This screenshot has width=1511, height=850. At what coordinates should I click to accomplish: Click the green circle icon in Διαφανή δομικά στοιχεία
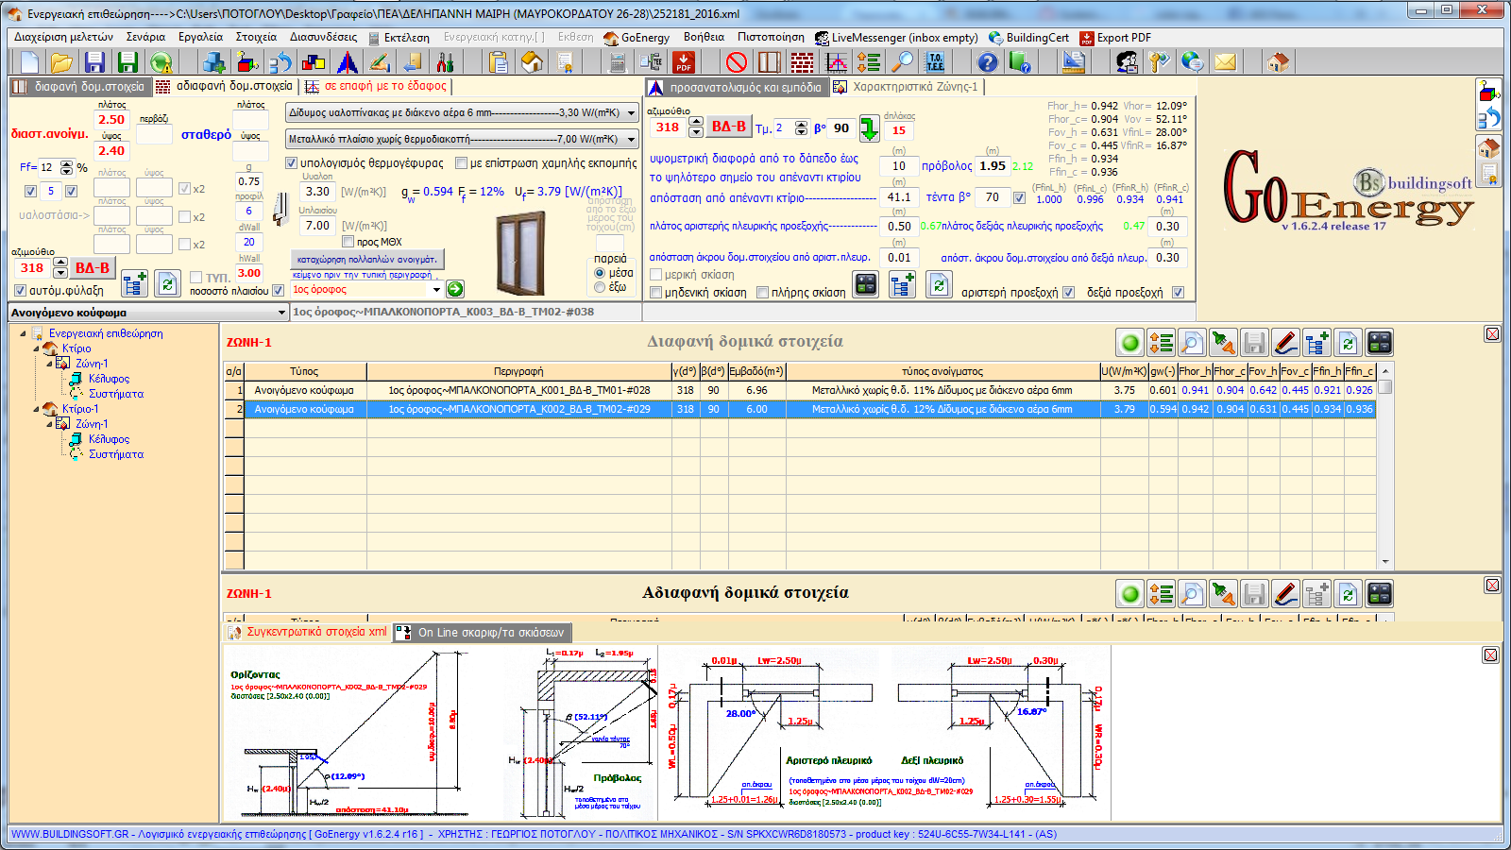(x=1129, y=343)
